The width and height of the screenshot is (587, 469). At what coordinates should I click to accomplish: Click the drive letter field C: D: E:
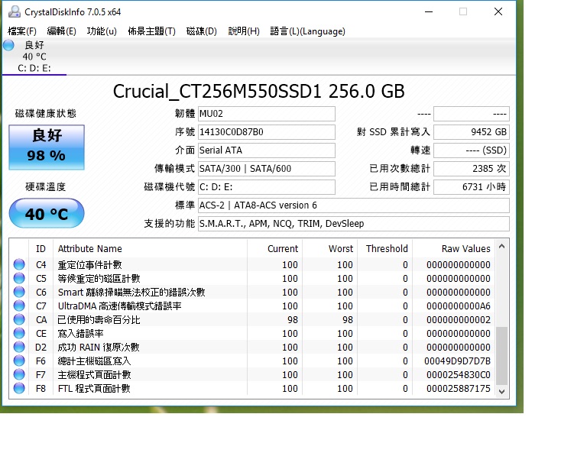tap(267, 187)
